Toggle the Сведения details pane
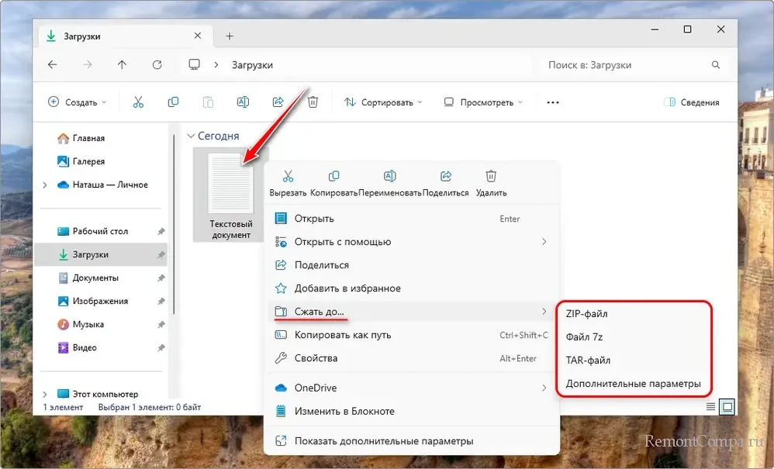Image resolution: width=774 pixels, height=469 pixels. coord(691,102)
